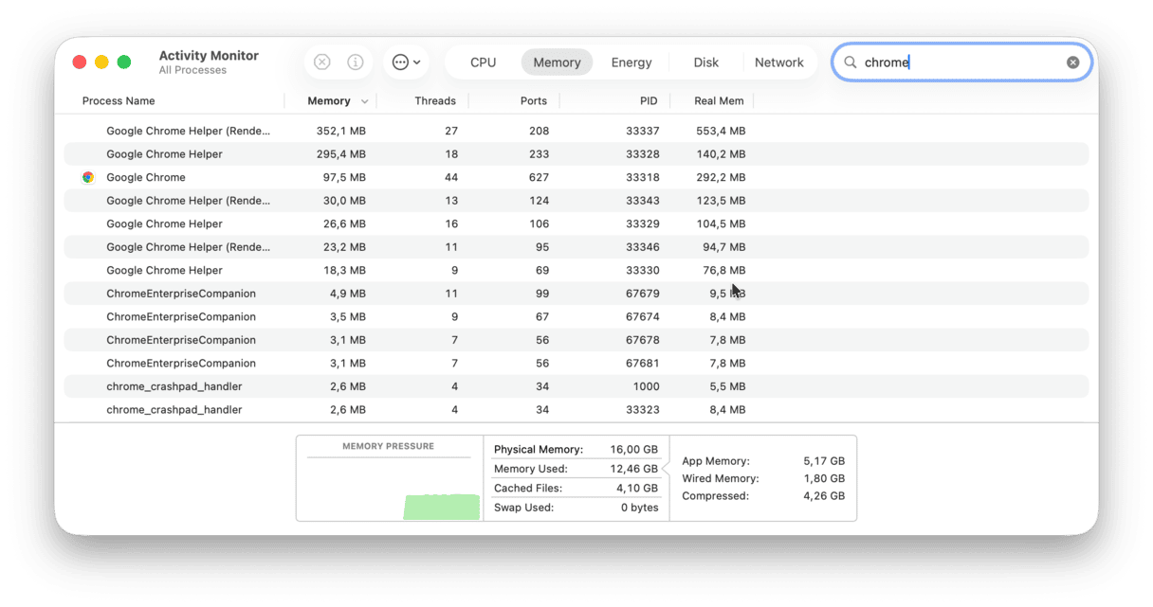Clear the chrome search text
The width and height of the screenshot is (1153, 607).
click(1072, 62)
